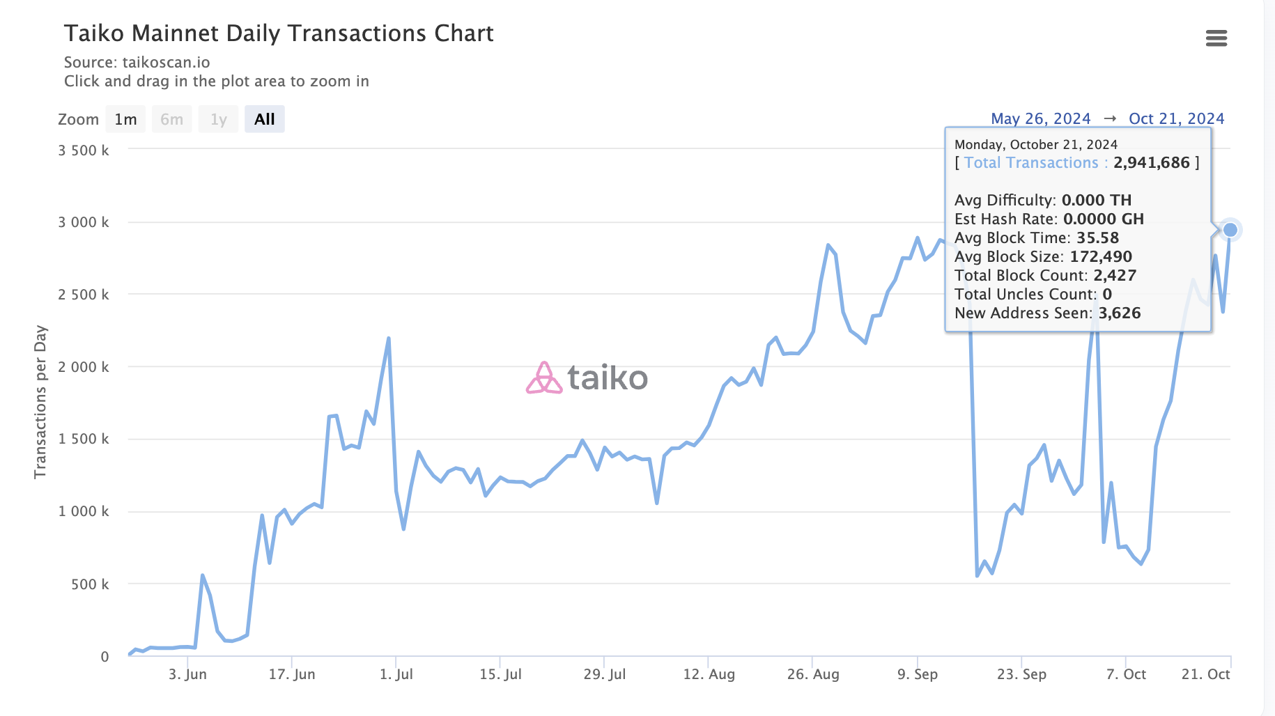Select the 1m zoom preset
Viewport: 1275px width, 716px height.
tap(125, 118)
